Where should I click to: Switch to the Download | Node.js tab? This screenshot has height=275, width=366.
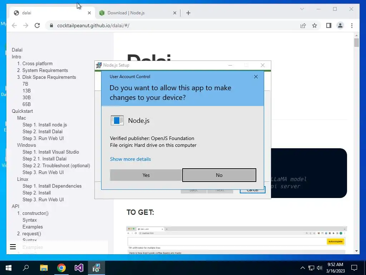pyautogui.click(x=138, y=13)
